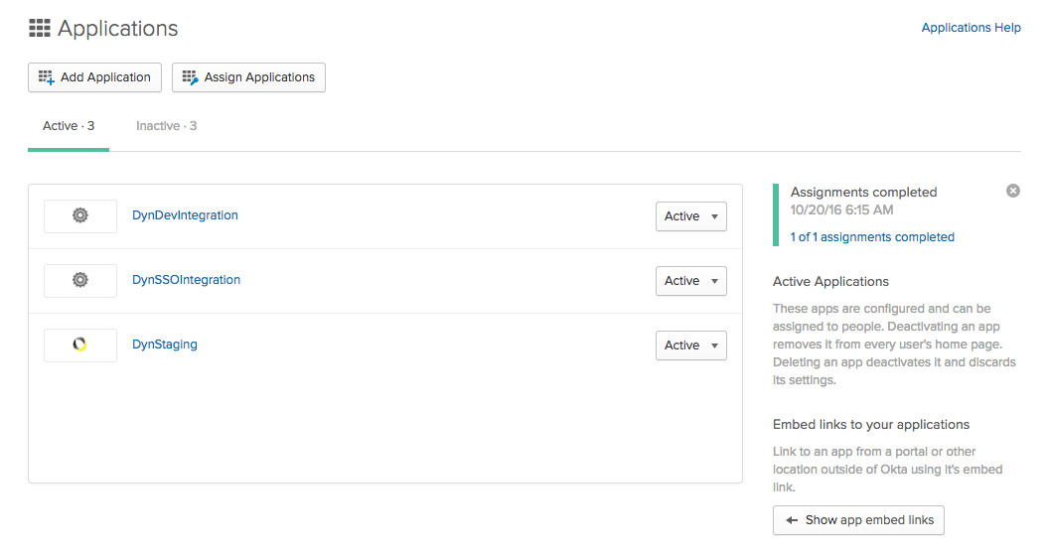Click the Add Application grid-plus icon
The height and width of the screenshot is (552, 1048).
click(x=46, y=77)
